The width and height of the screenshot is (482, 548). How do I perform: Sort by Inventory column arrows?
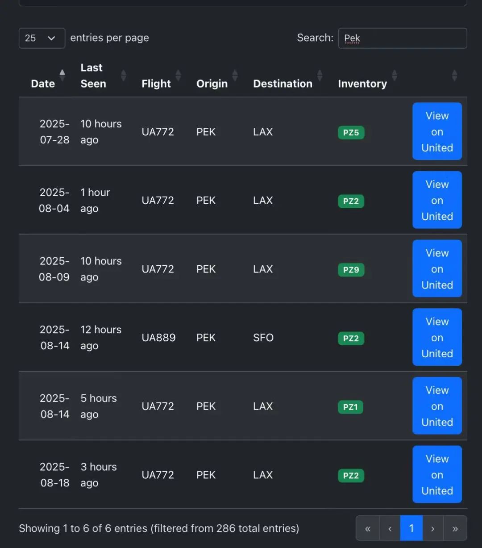click(394, 75)
